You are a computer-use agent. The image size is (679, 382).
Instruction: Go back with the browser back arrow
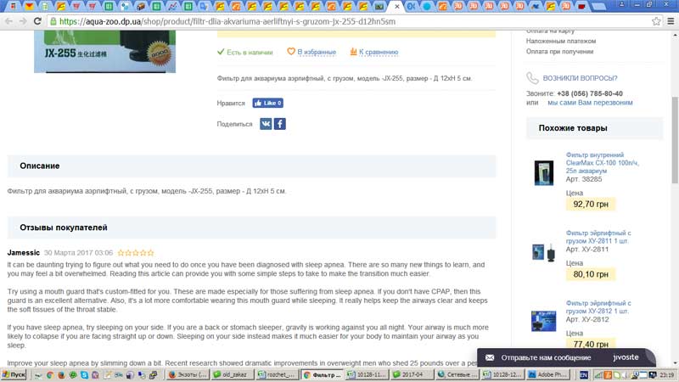point(8,21)
